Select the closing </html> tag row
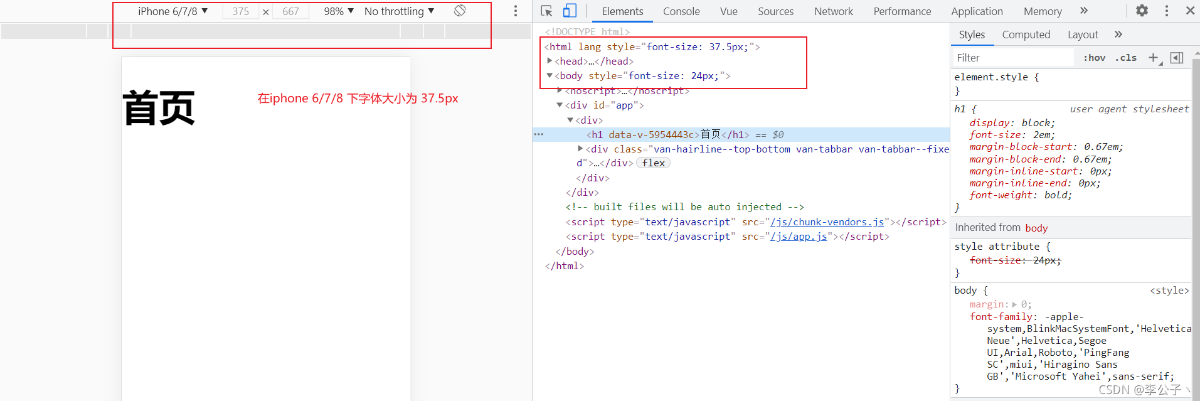The height and width of the screenshot is (401, 1200). [x=565, y=265]
